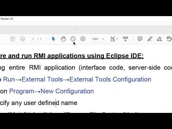Click the stamp tool icon

[169, 39]
